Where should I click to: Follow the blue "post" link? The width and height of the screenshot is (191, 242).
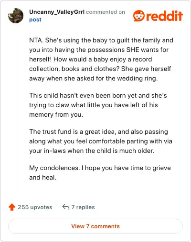pyautogui.click(x=35, y=20)
